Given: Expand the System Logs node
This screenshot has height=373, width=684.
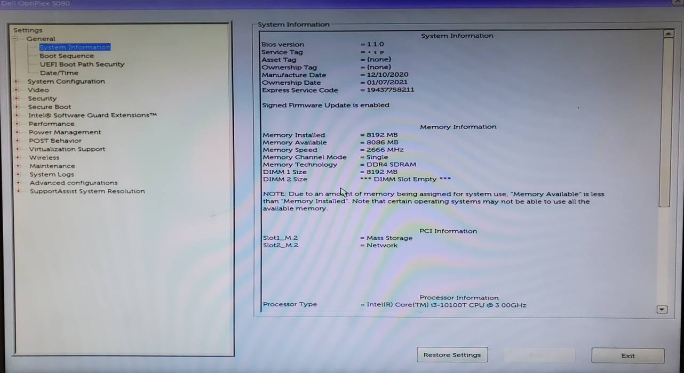Looking at the screenshot, I should [18, 174].
